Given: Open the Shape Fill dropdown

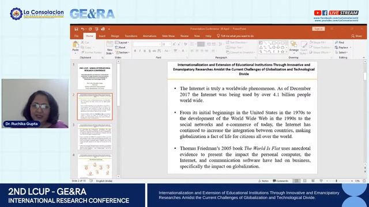Looking at the screenshot, I should 318,43.
